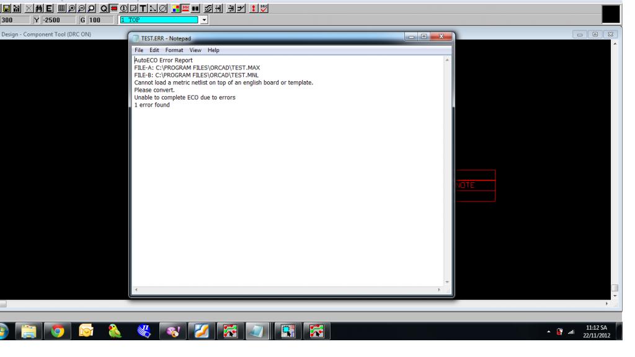This screenshot has height=357, width=635.
Task: Click the grid G field showing 100
Action: point(101,20)
